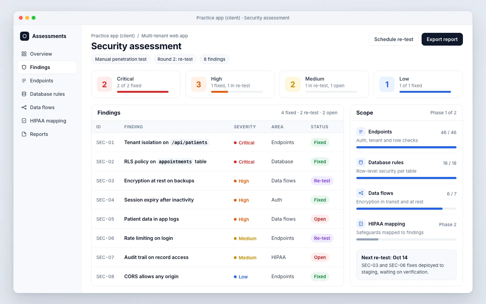Viewport: 486px width, 304px height.
Task: Click the Status column header
Action: [x=320, y=127]
